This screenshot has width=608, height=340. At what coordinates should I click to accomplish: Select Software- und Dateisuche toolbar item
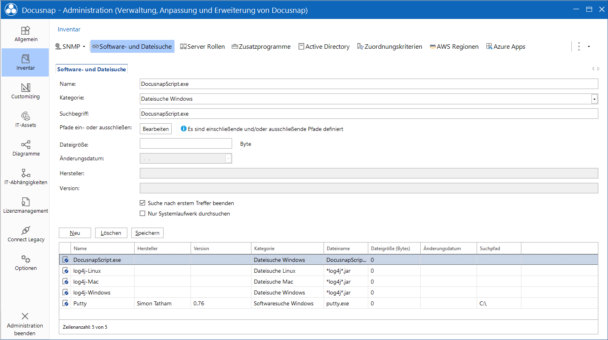[x=132, y=46]
